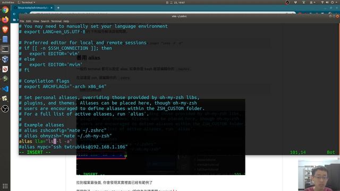
Task: Open Google Chrome from the dock
Action: 5,10
